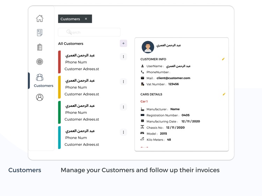The width and height of the screenshot is (262, 196).
Task: Click the Vat Number icon
Action: [143, 84]
